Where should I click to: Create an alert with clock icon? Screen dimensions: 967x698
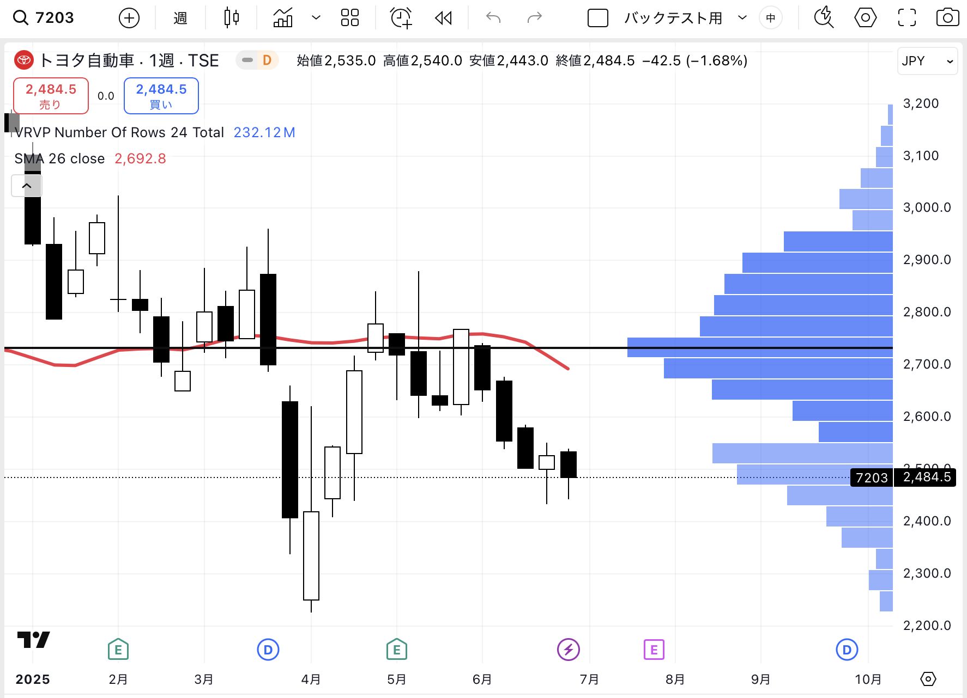(x=401, y=18)
